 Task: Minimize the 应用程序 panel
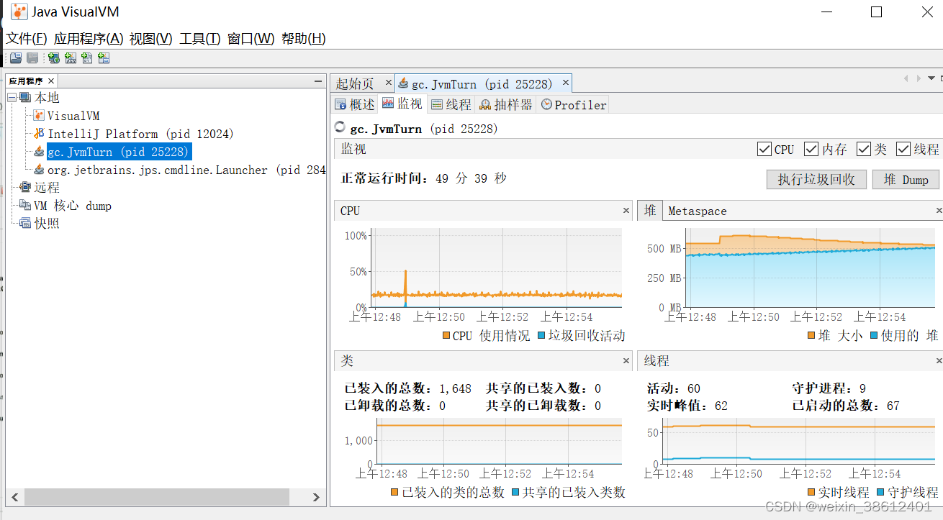(317, 81)
